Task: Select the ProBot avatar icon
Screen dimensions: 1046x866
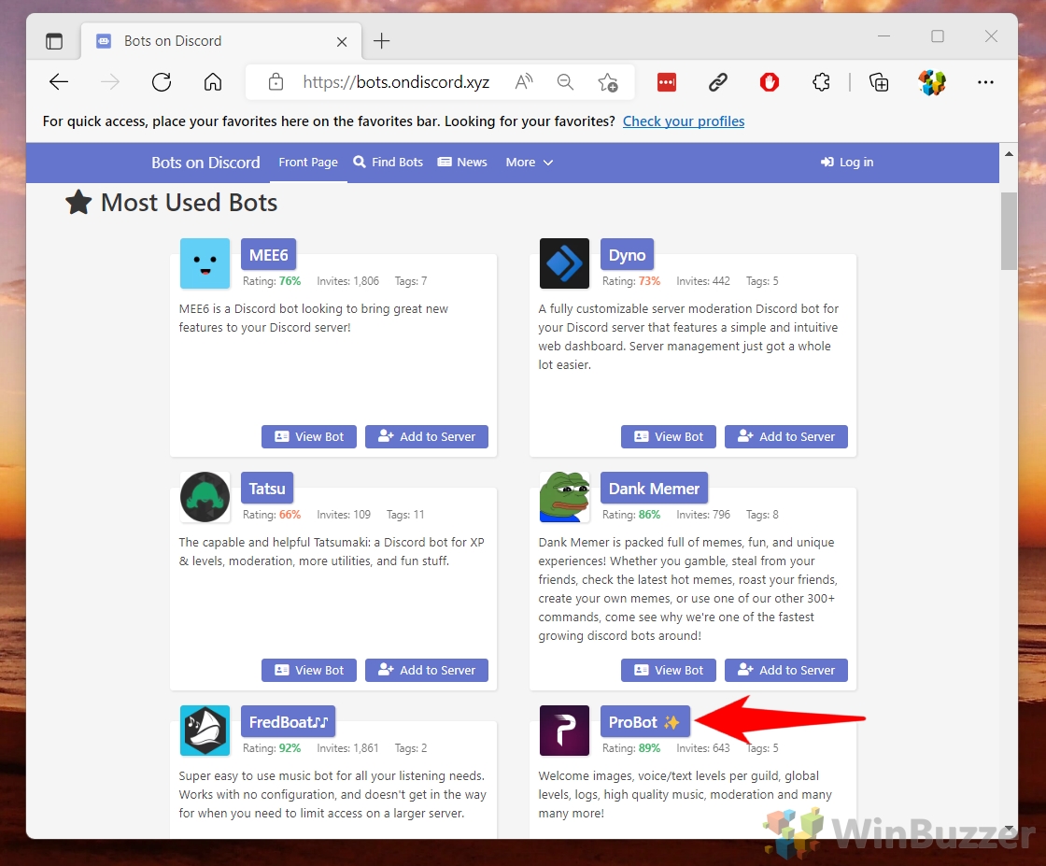Action: 564,731
